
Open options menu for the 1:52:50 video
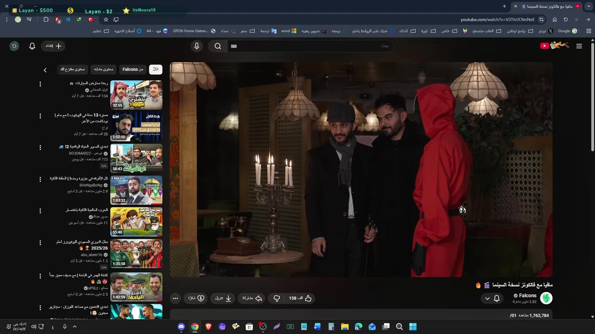[40, 116]
